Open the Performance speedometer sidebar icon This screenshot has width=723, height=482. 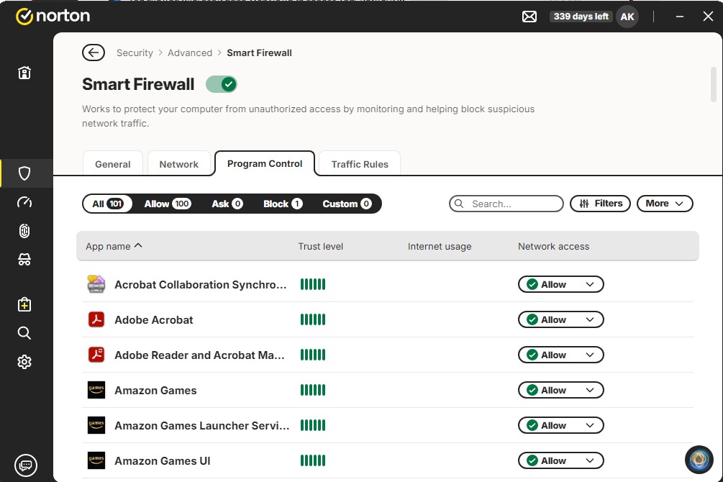(x=24, y=202)
